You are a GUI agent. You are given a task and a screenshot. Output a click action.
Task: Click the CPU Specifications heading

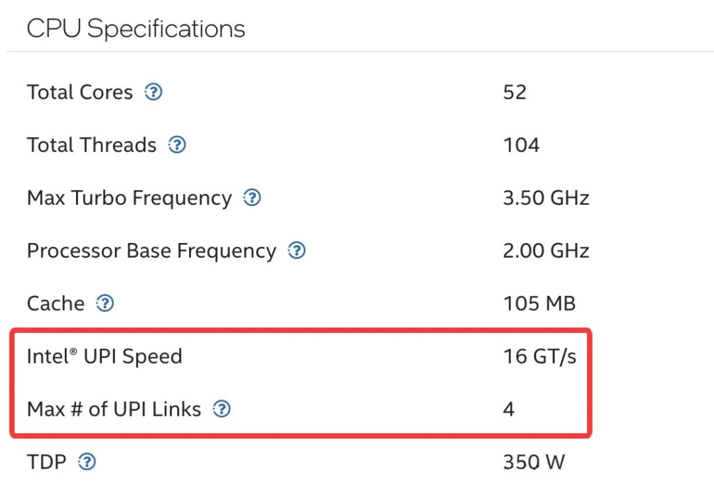(x=136, y=29)
